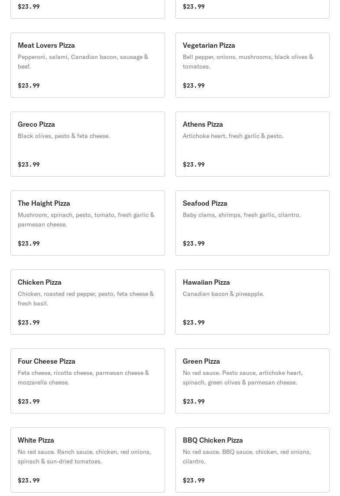Select the Vegetarian Pizza card
Screen dimensions: 340x496
pyautogui.click(x=252, y=65)
